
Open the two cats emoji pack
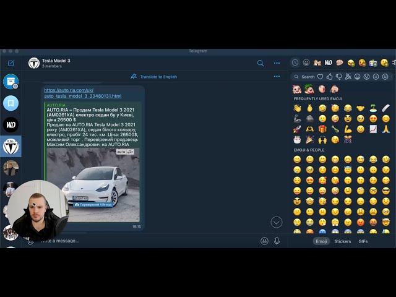coord(317,62)
